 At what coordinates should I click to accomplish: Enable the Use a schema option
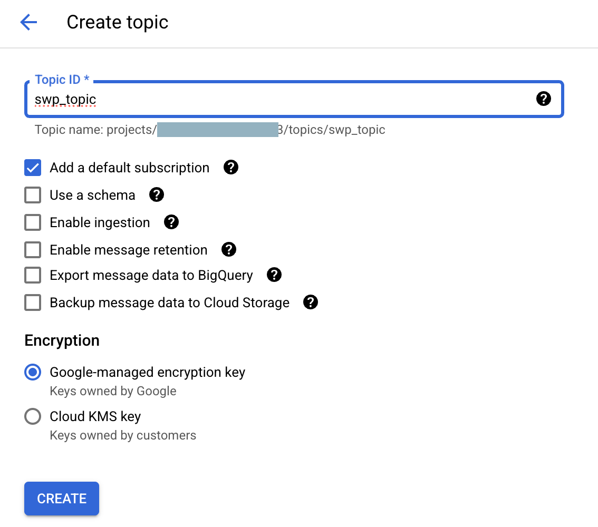(32, 194)
